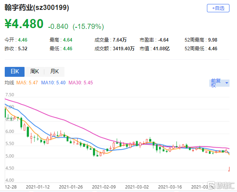Image resolution: width=237 pixels, height=192 pixels.
Task: Click 最高 value 4.64
Action: (x=68, y=40)
